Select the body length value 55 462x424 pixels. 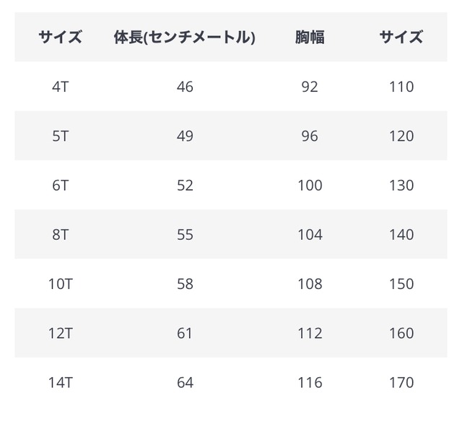click(x=185, y=235)
